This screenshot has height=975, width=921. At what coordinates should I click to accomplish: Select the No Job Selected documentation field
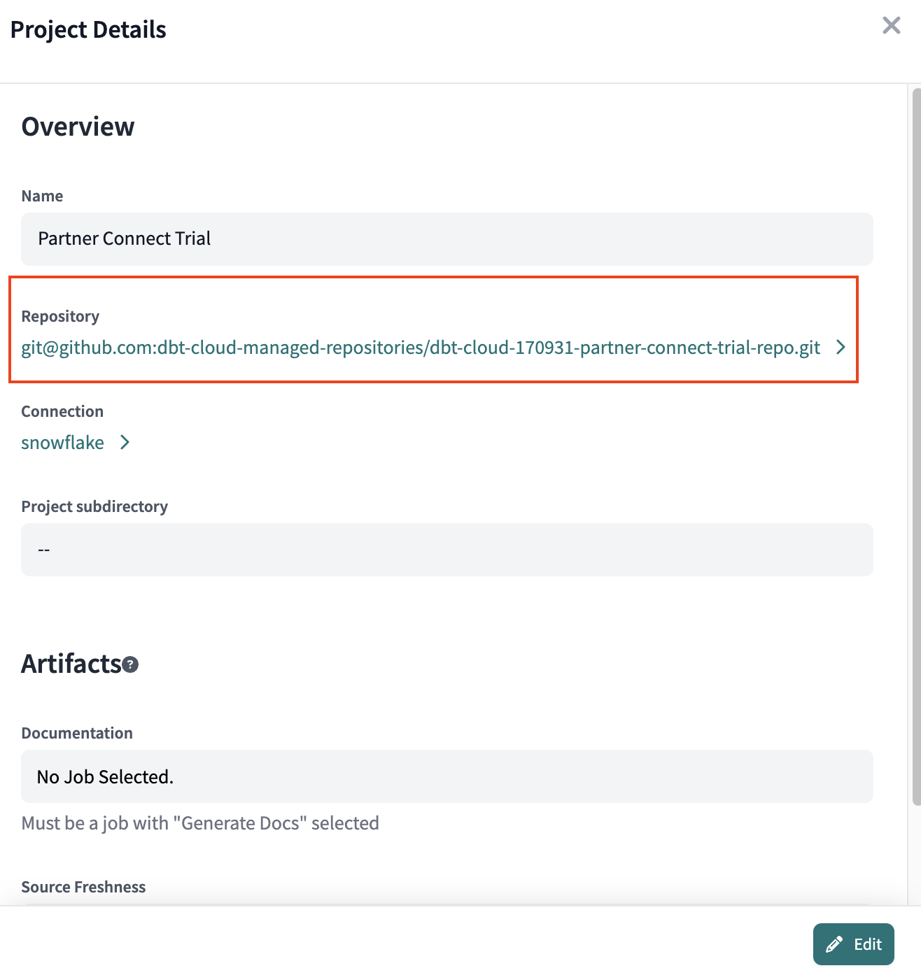click(447, 776)
